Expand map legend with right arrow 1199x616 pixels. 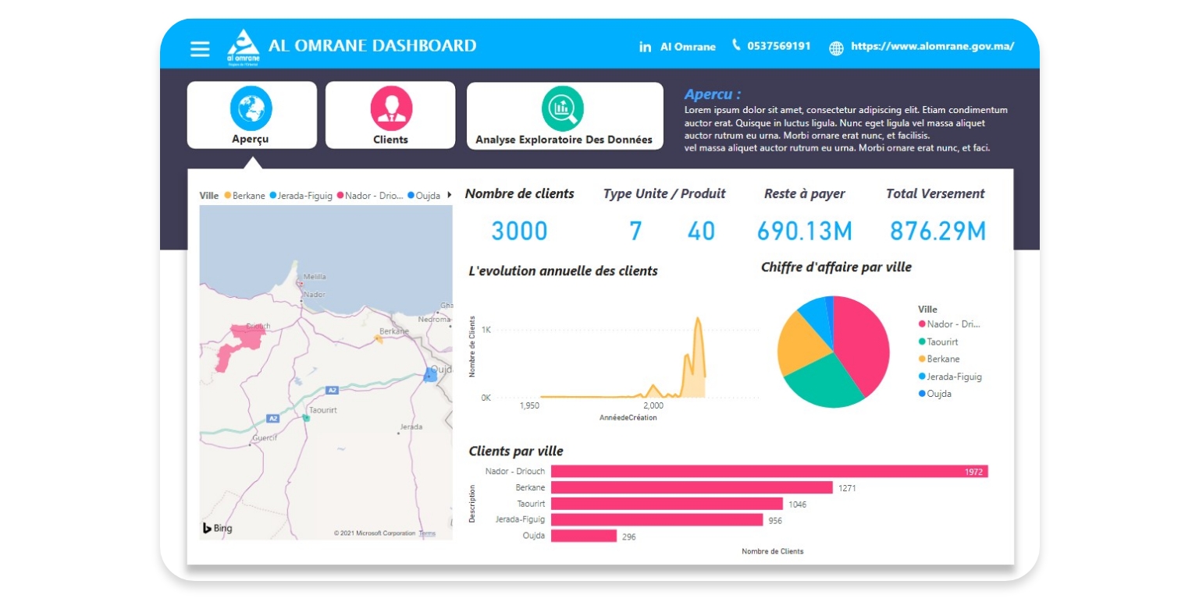(449, 195)
